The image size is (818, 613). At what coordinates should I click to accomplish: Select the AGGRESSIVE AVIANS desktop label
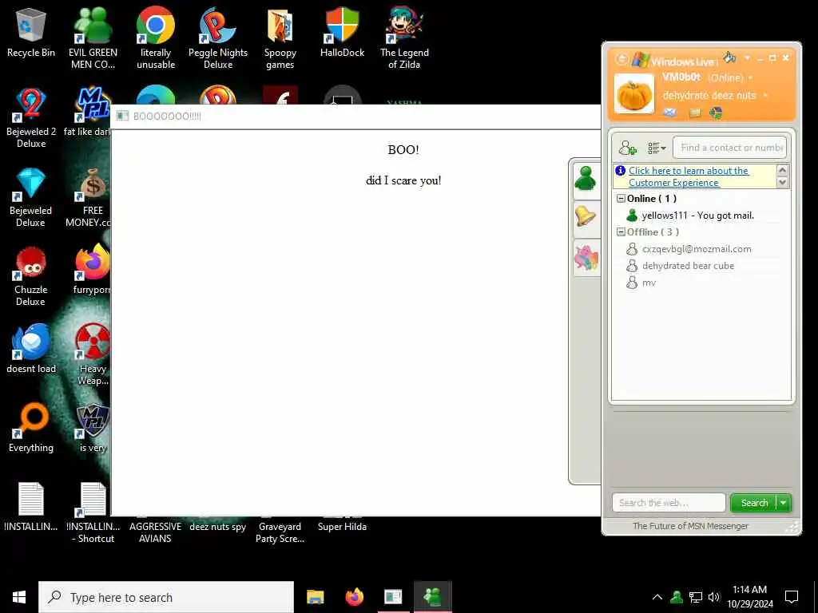point(155,532)
